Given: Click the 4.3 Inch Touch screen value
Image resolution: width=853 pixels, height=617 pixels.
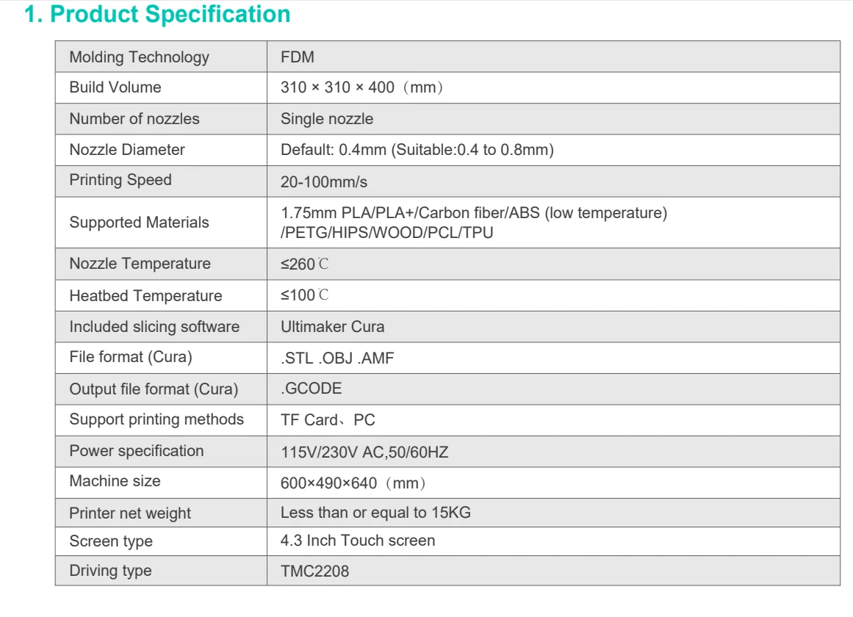Looking at the screenshot, I should pyautogui.click(x=358, y=541).
